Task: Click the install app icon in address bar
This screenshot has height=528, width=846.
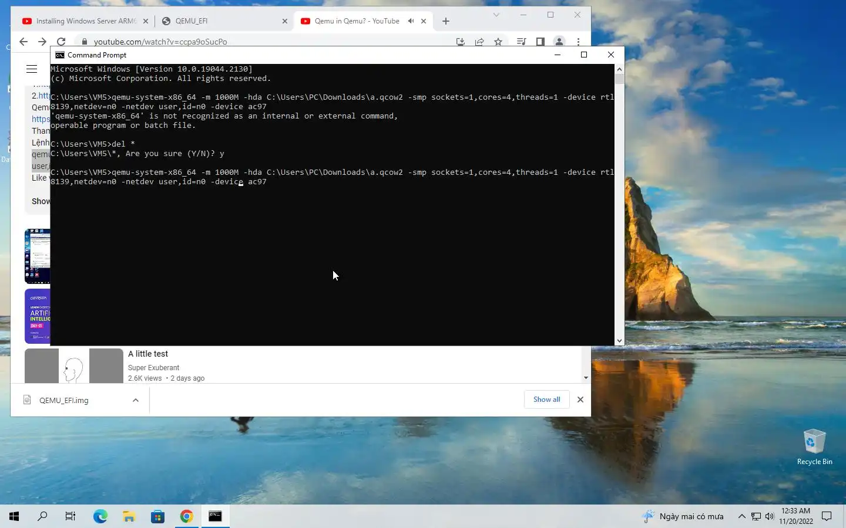Action: (461, 42)
